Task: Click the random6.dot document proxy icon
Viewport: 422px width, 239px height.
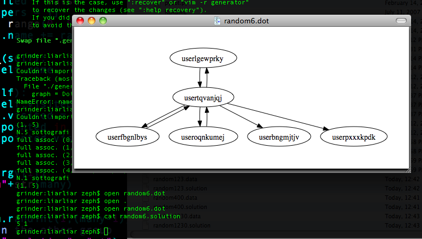Action: (218, 21)
